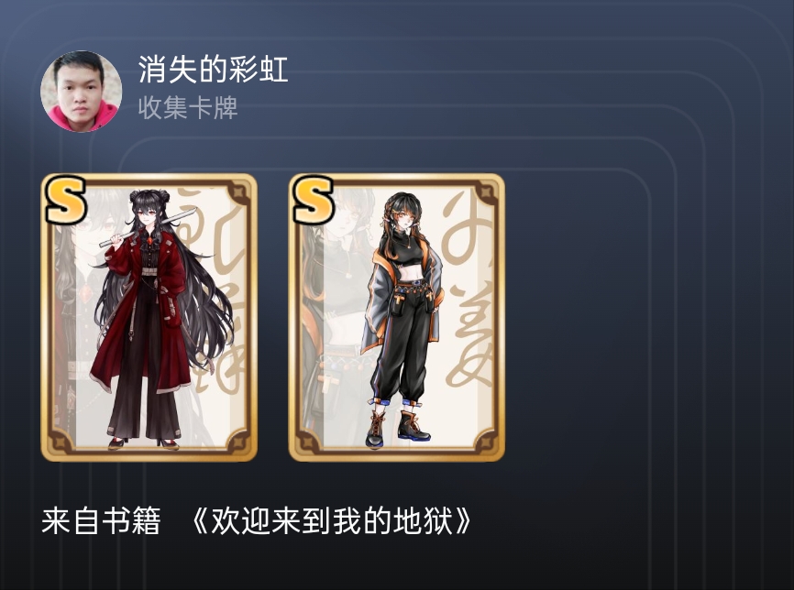Click the username 消失的彩虹

point(214,70)
